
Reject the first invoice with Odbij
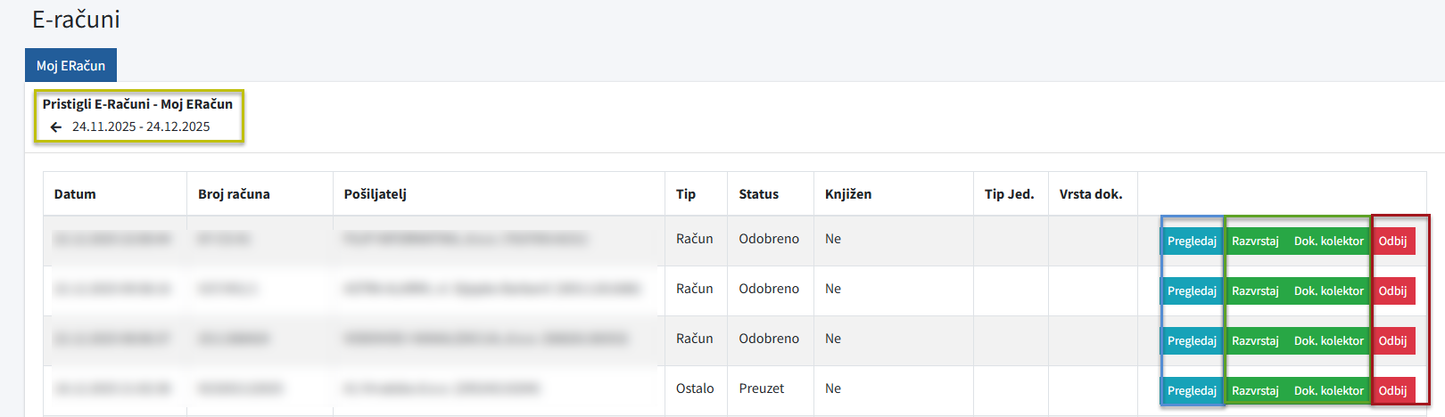(x=1392, y=241)
